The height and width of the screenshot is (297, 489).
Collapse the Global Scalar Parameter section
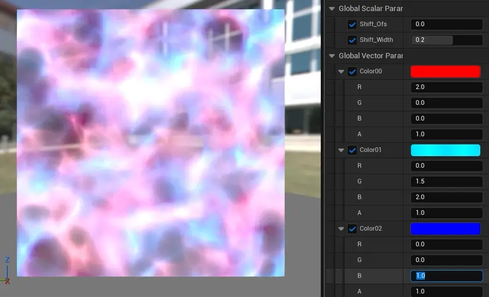click(x=332, y=9)
